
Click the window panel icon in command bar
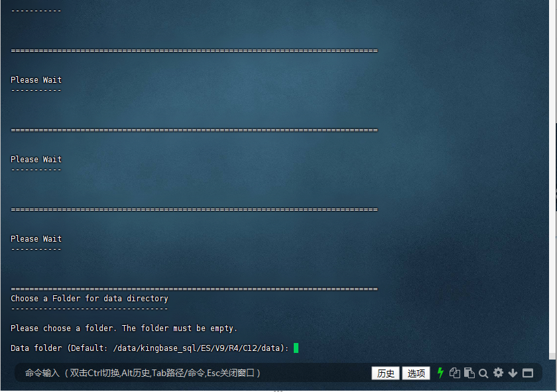pyautogui.click(x=528, y=373)
